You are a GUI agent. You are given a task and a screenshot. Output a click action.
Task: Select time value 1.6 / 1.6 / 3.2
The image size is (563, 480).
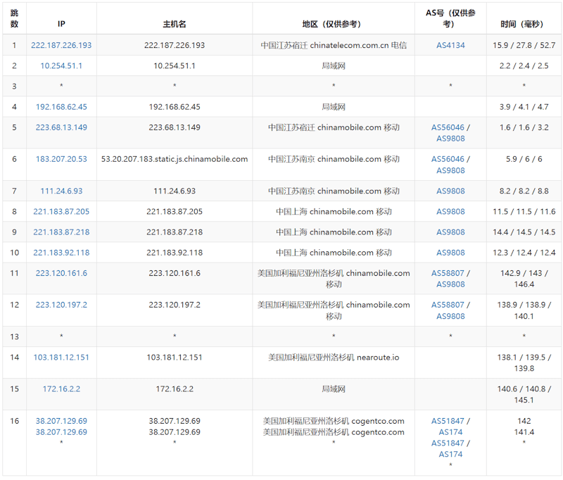(524, 127)
